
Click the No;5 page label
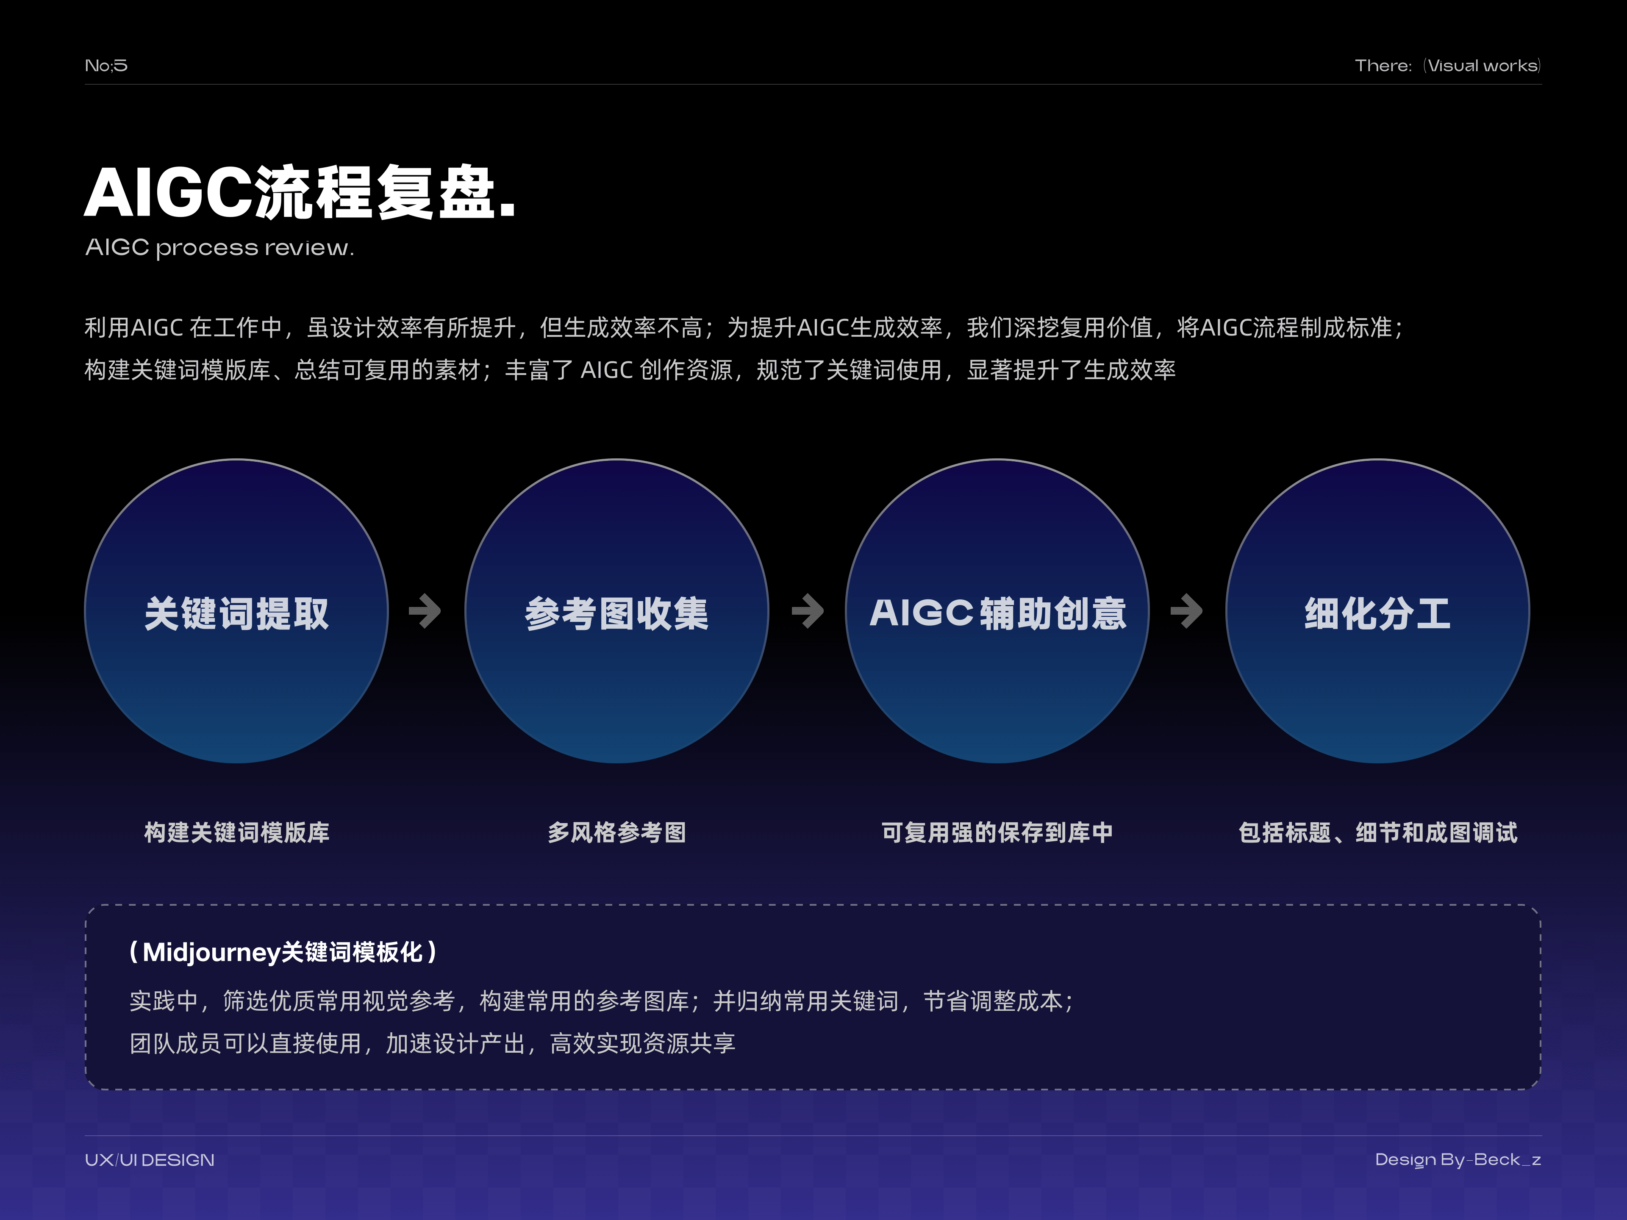pos(106,66)
